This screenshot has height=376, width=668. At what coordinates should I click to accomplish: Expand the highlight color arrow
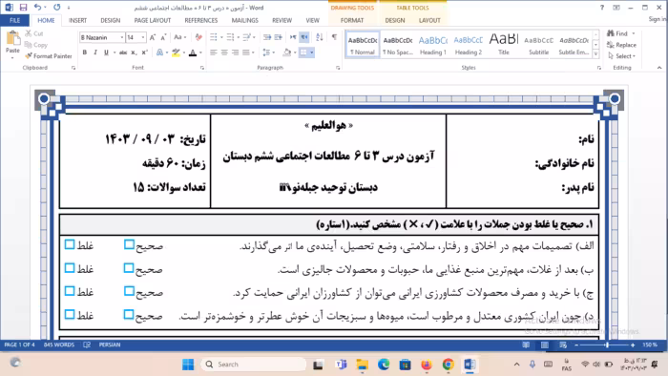[184, 52]
